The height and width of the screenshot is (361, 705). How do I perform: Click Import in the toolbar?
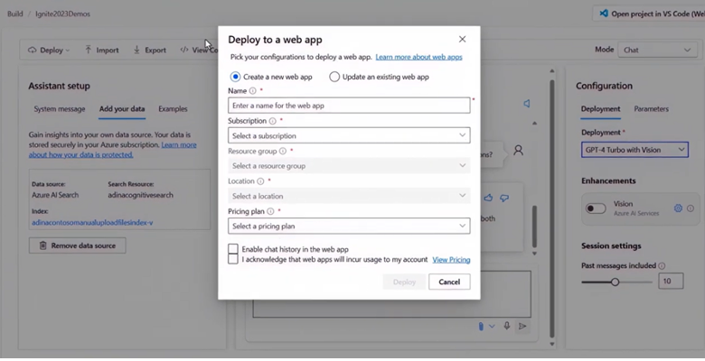tap(101, 50)
